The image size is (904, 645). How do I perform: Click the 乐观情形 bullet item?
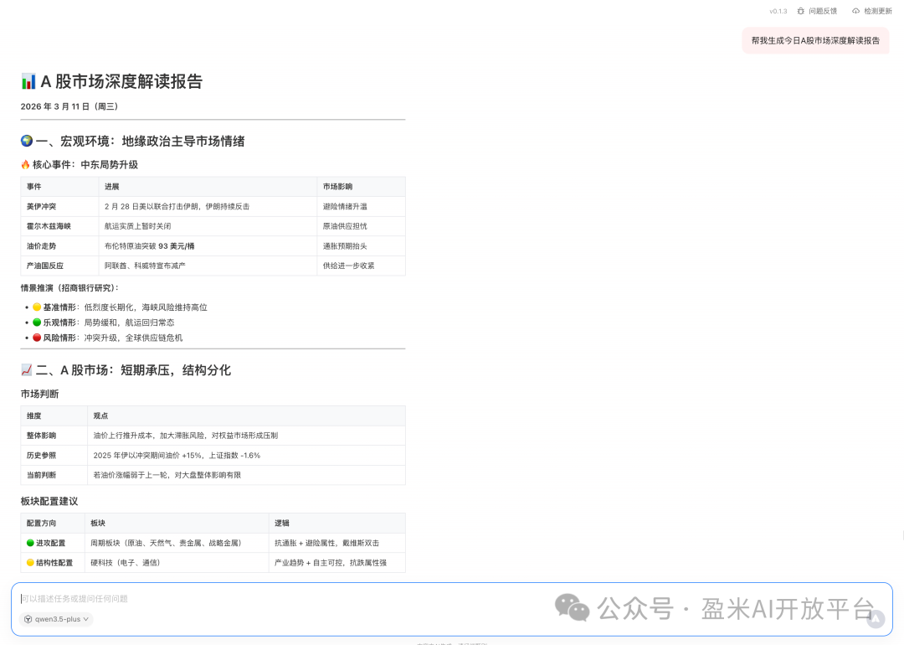pyautogui.click(x=104, y=322)
